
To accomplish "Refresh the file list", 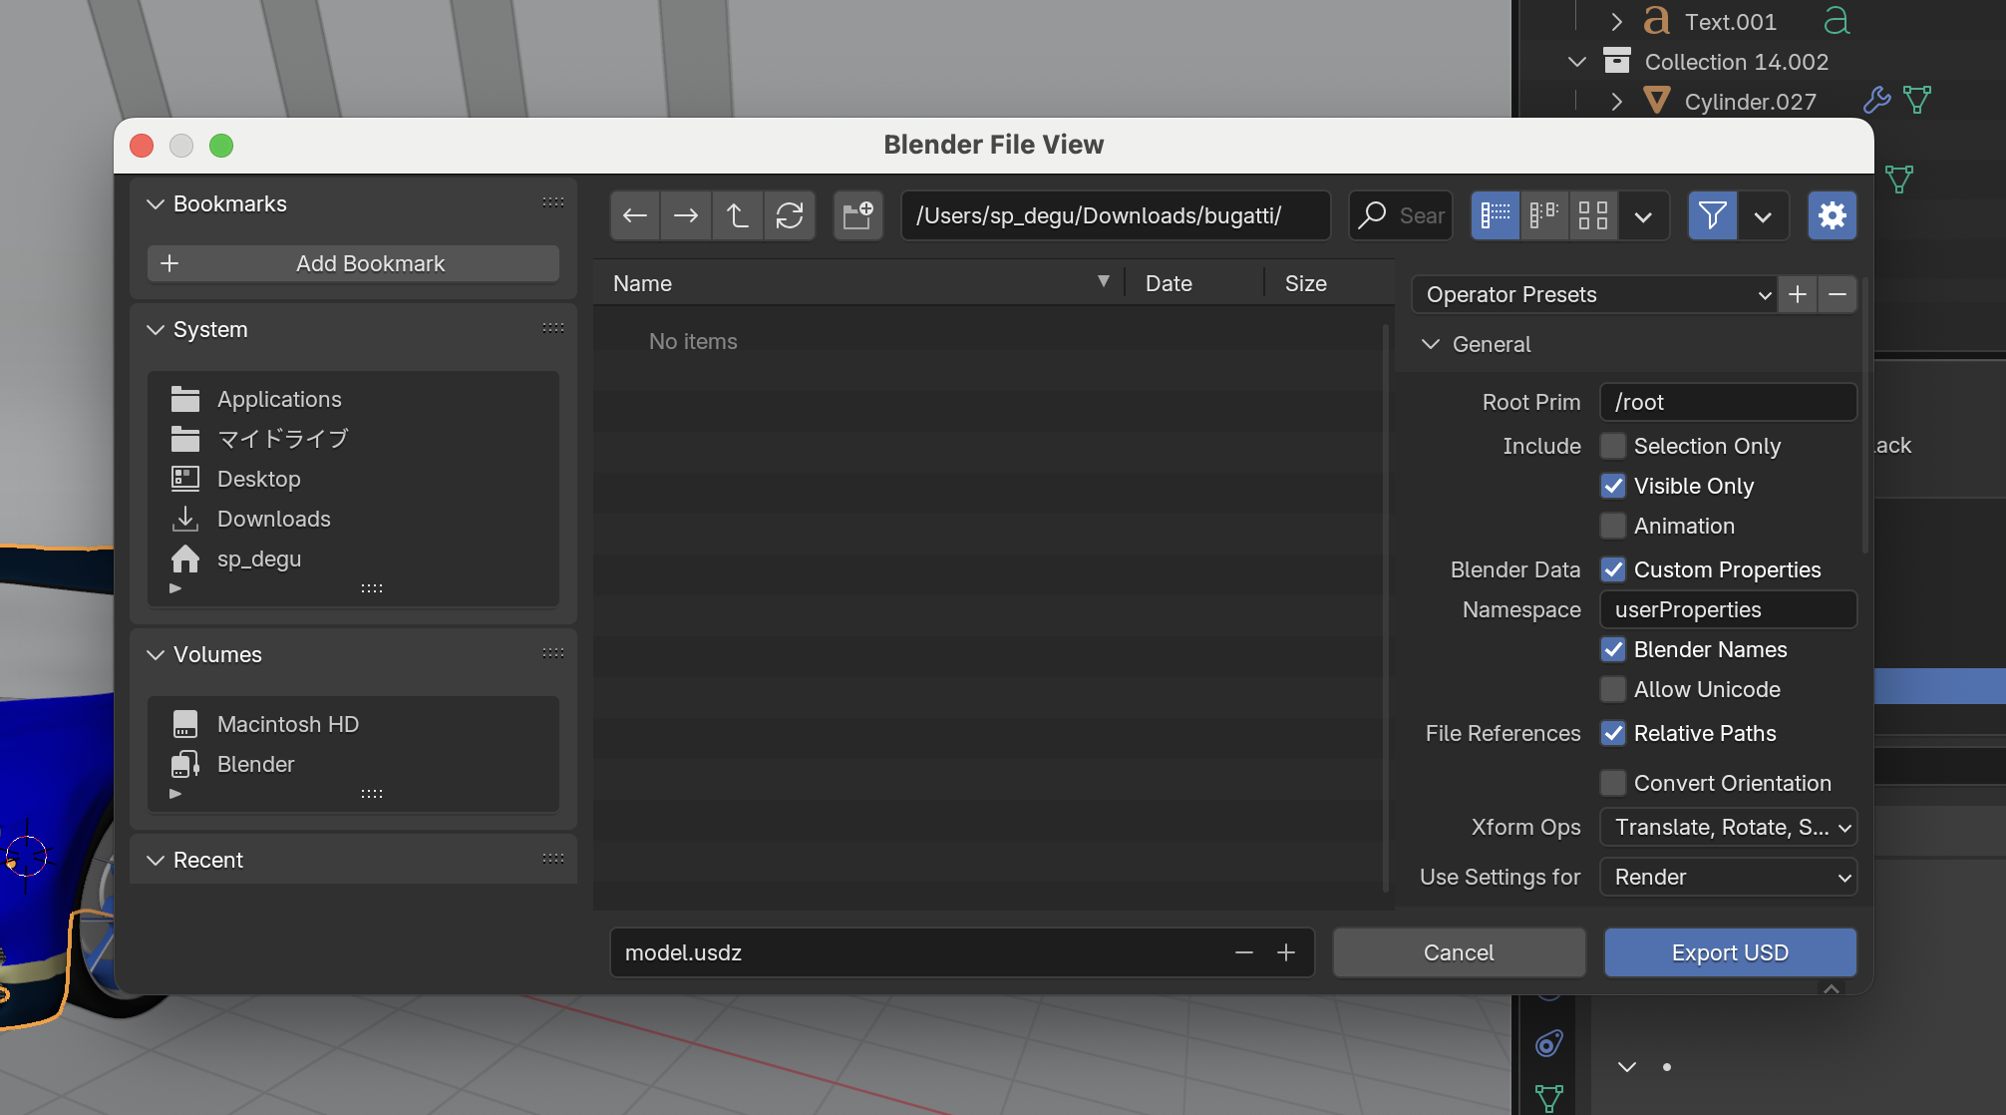I will [790, 215].
